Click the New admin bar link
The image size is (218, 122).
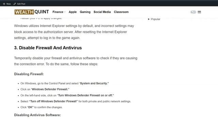[x=9, y=4]
